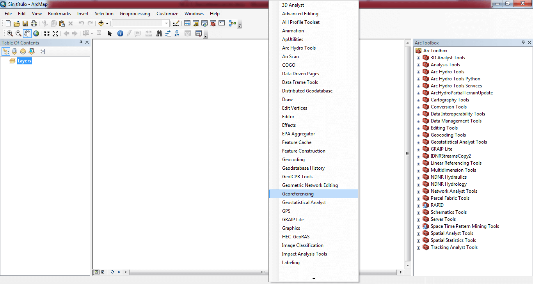Click the Full Extent globe icon
The height and width of the screenshot is (284, 533).
(x=36, y=34)
